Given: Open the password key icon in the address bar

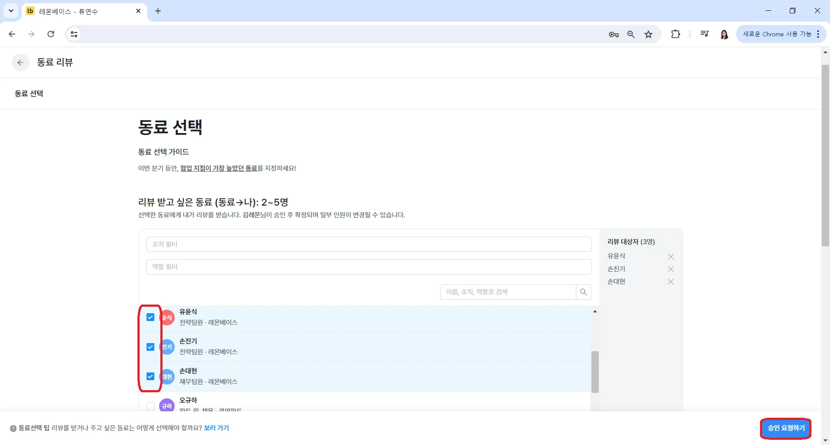Looking at the screenshot, I should (x=614, y=34).
